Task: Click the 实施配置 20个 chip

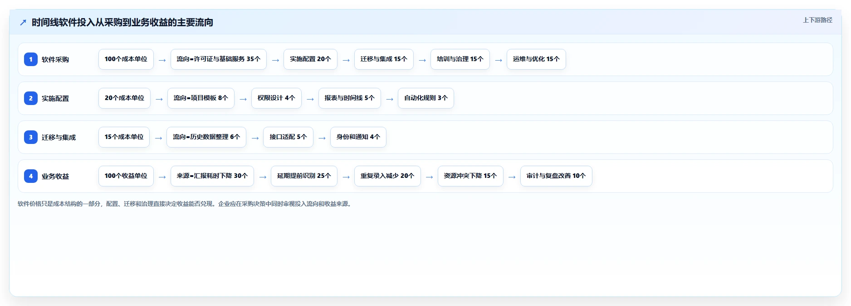Action: pos(310,59)
